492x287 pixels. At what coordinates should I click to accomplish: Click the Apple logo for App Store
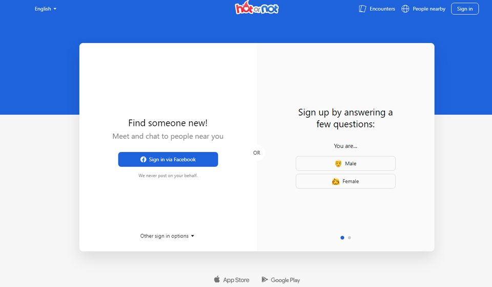click(217, 280)
